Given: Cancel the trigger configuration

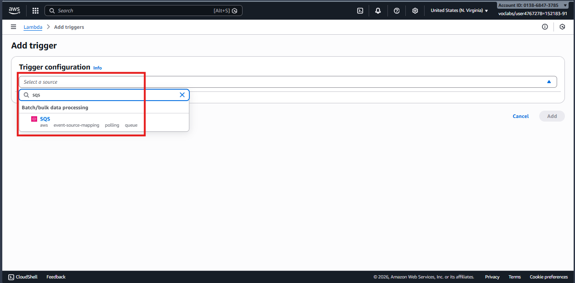Looking at the screenshot, I should pos(520,116).
